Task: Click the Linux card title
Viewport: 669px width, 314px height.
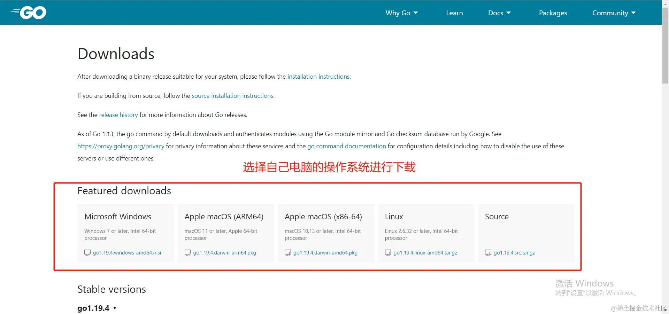Action: click(394, 217)
